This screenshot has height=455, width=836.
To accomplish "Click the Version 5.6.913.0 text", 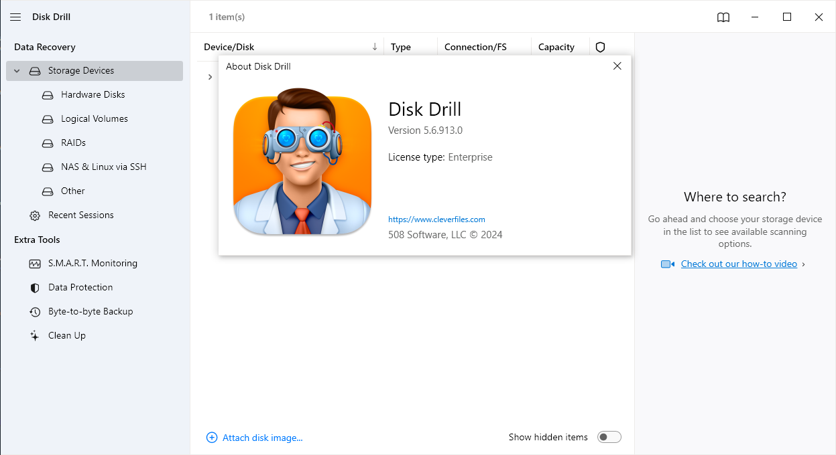I will click(x=426, y=130).
